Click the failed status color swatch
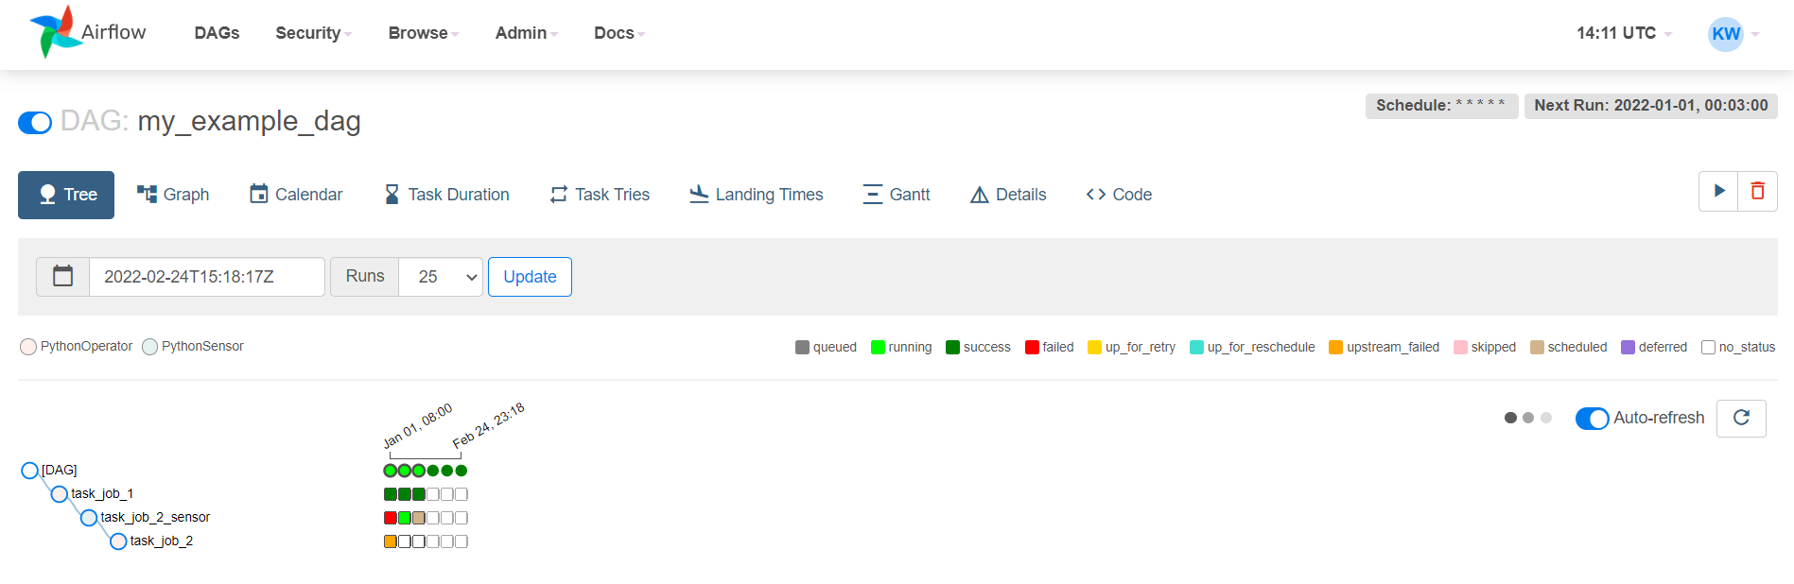 point(1032,347)
